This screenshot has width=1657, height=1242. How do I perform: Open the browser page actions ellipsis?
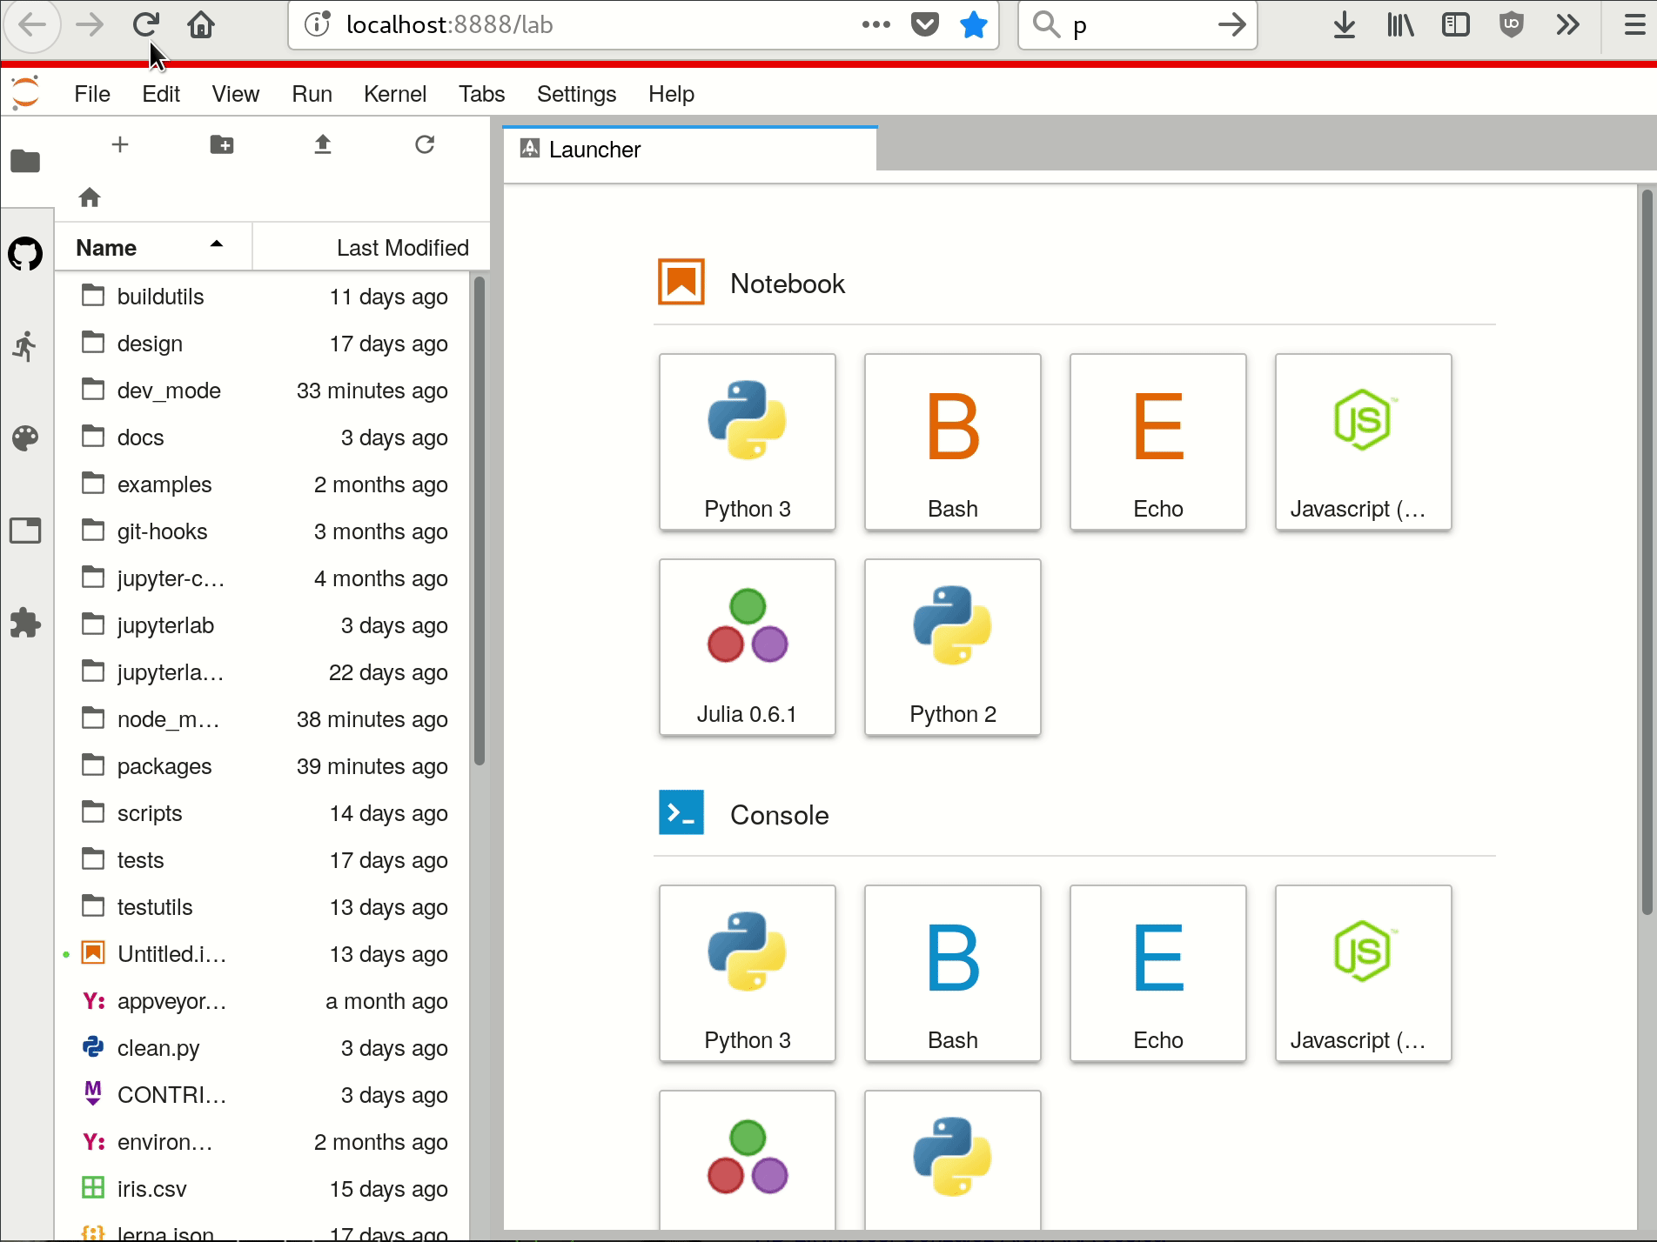coord(875,24)
